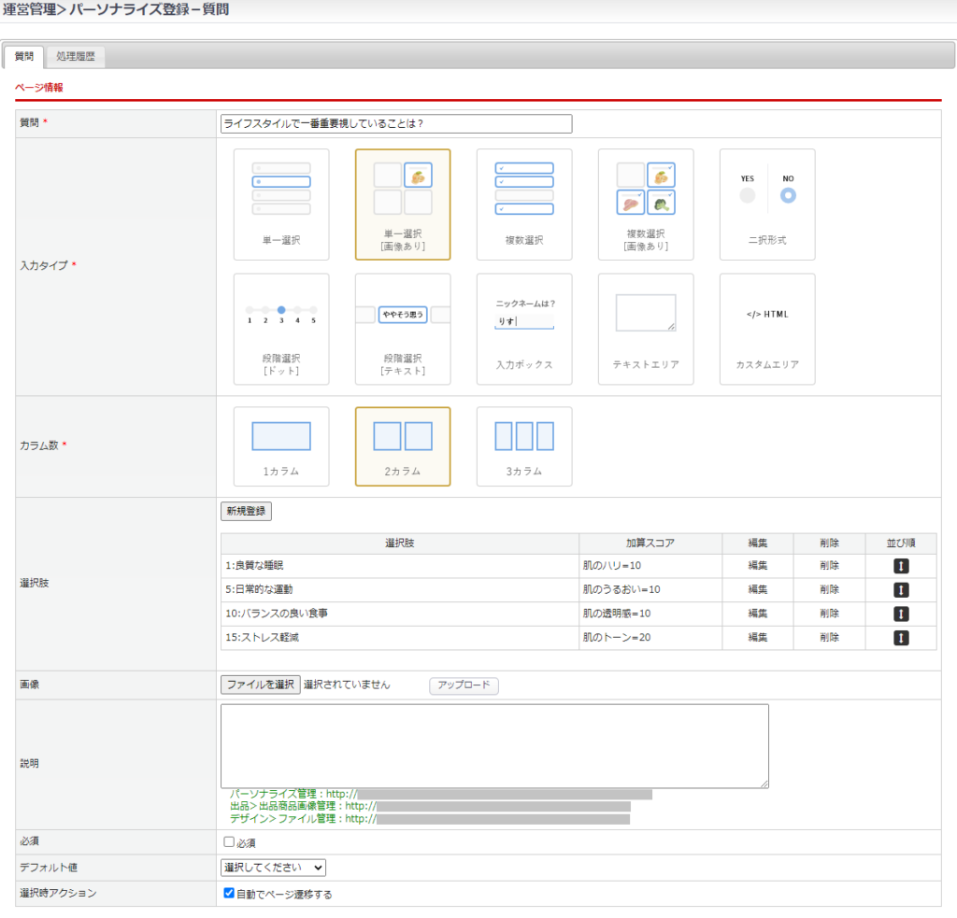957x918 pixels.
Task: Click the 新規登録 button
Action: click(x=246, y=511)
